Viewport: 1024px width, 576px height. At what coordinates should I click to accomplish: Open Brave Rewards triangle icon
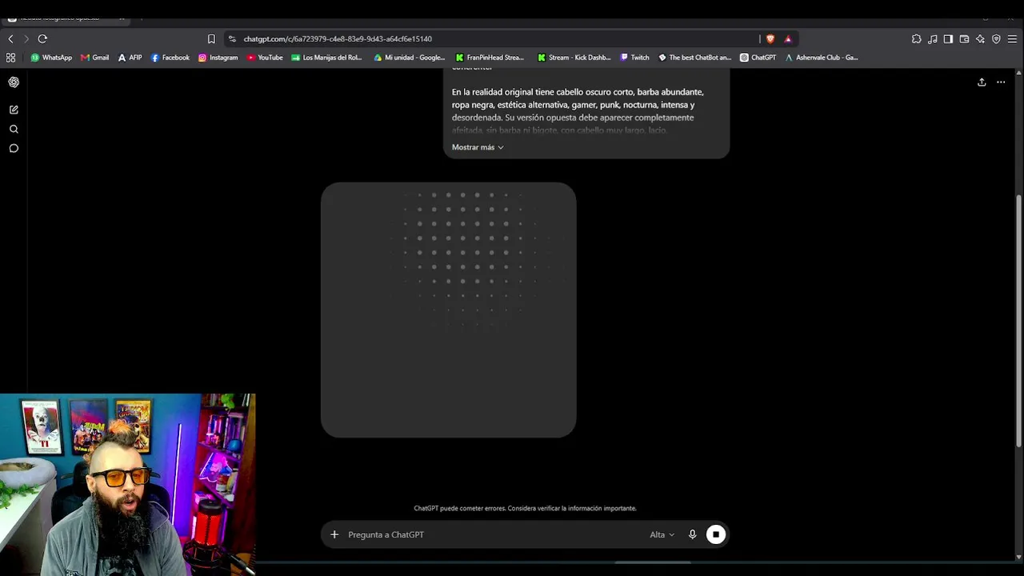pyautogui.click(x=788, y=38)
